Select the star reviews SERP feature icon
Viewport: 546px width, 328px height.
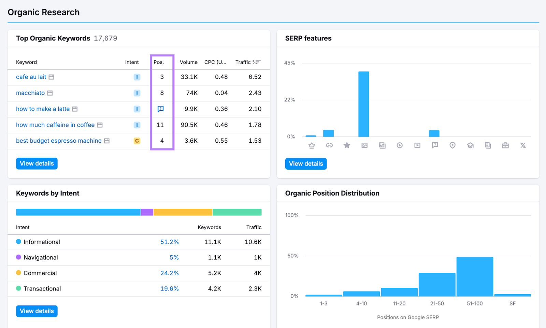point(347,145)
